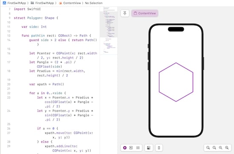Open canvas Device Settings toggles
This screenshot has width=234, height=154.
[148, 148]
